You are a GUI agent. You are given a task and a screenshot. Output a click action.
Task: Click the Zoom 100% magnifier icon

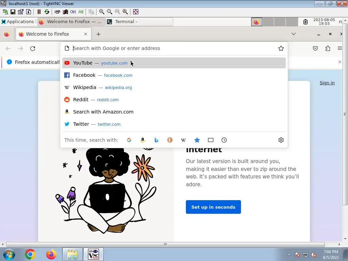click(x=117, y=12)
